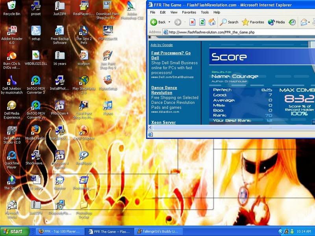Open the File menu in Internet Explorer
The image size is (315, 236).
153,12
